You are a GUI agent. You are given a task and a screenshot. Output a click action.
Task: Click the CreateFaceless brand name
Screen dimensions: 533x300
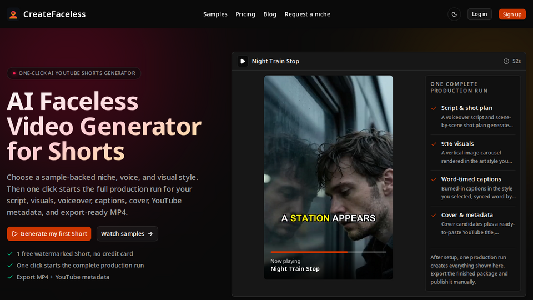[54, 14]
